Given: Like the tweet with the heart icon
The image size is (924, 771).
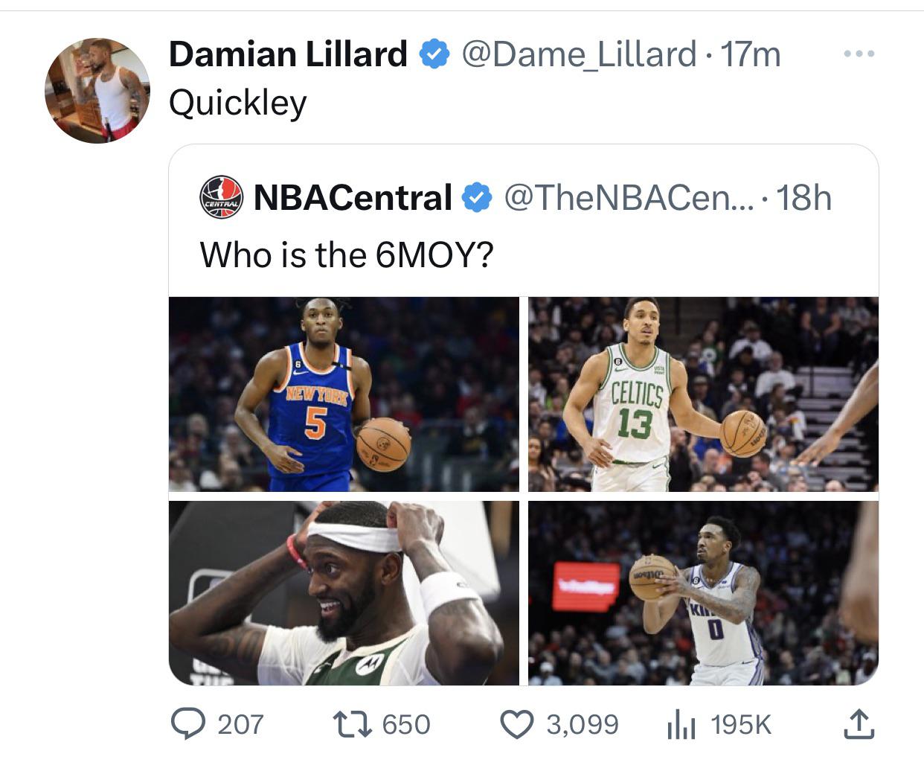Looking at the screenshot, I should click(517, 724).
